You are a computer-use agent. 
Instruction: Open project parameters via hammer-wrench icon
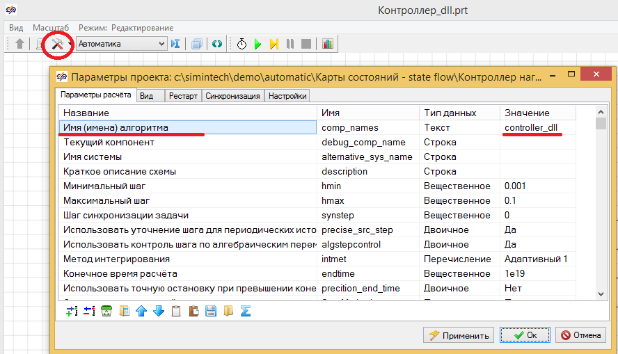click(57, 44)
